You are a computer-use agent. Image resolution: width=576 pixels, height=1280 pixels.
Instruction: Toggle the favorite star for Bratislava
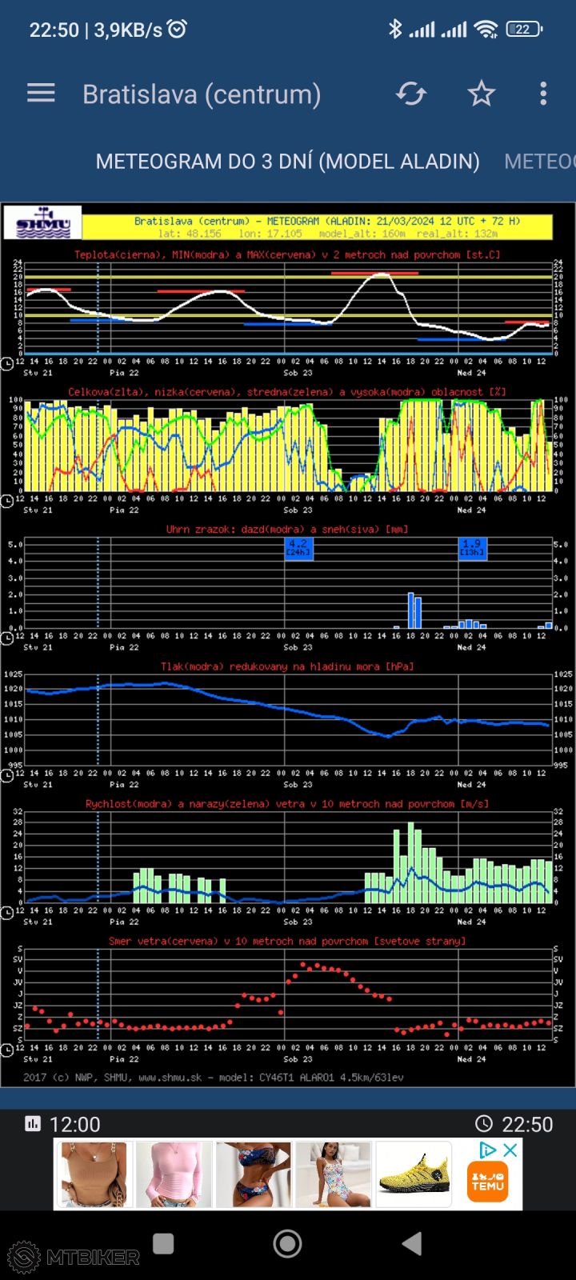[x=481, y=94]
